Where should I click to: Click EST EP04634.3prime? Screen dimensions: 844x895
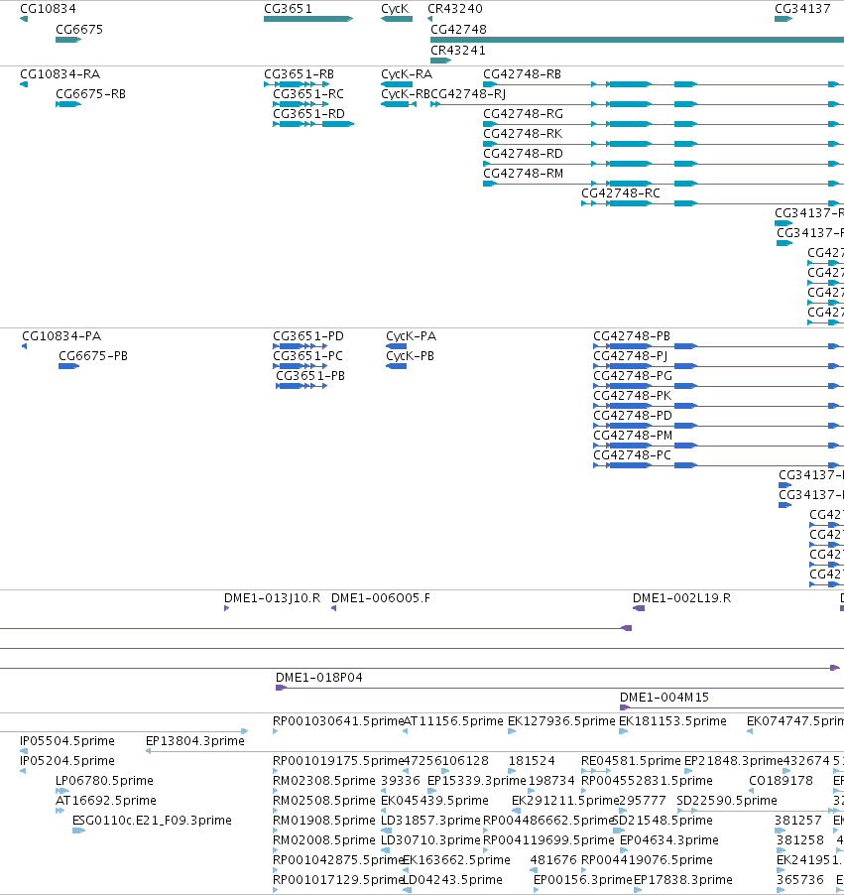(668, 839)
